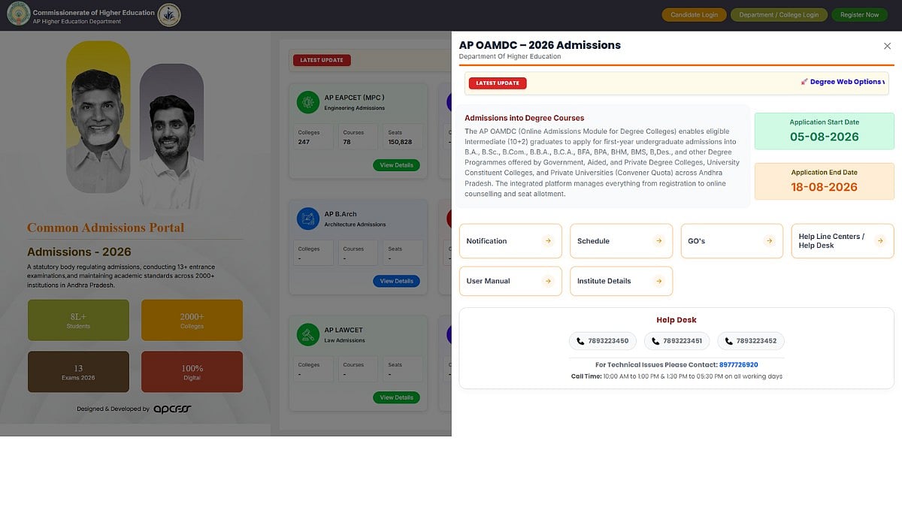902x507 pixels.
Task: Call help desk number 7893223452
Action: (751, 341)
